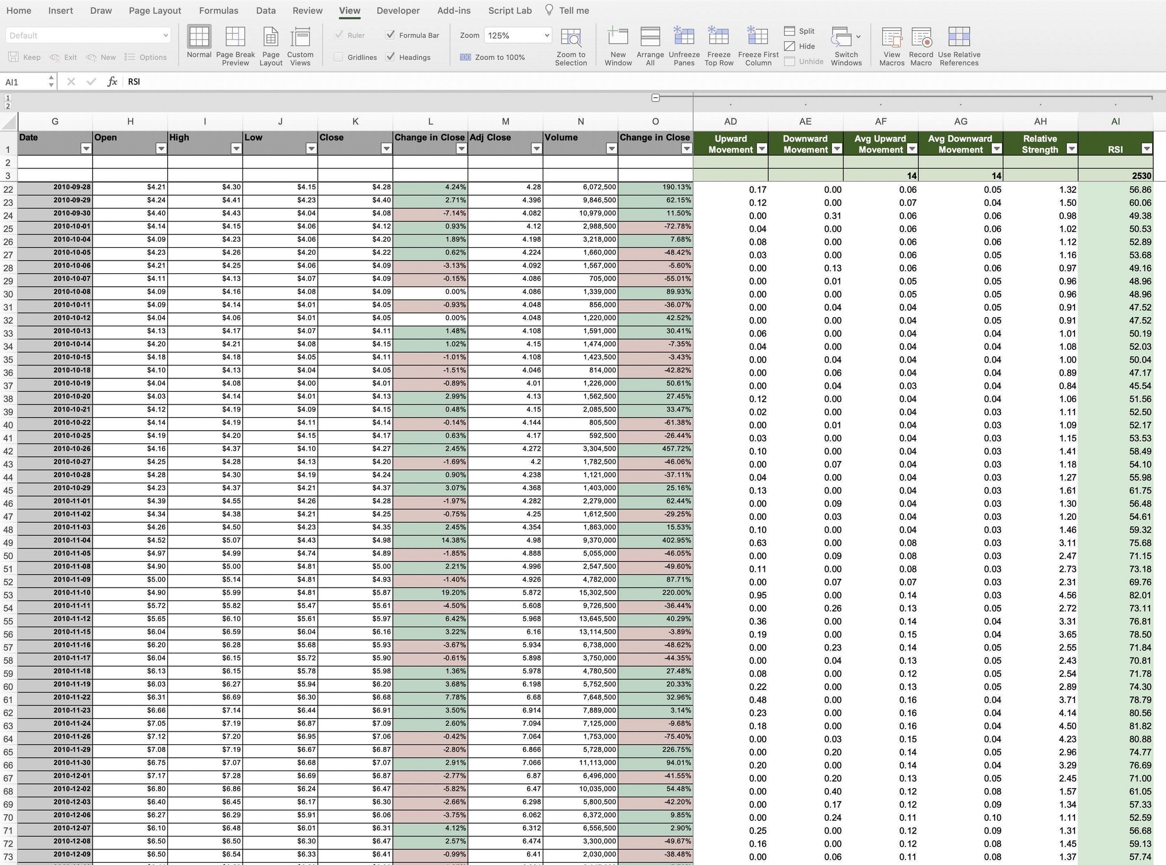Click the Unfreeze Panes icon
The image size is (1166, 865).
pos(683,41)
